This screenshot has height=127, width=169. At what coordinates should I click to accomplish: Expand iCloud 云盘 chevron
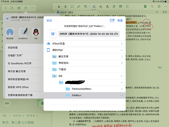pyautogui.click(x=122, y=44)
